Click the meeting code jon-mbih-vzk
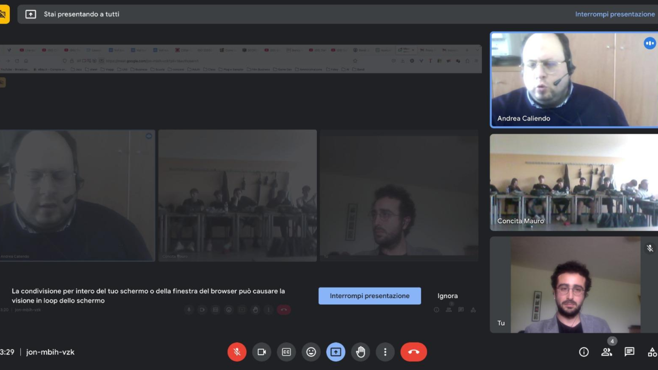 (x=50, y=352)
